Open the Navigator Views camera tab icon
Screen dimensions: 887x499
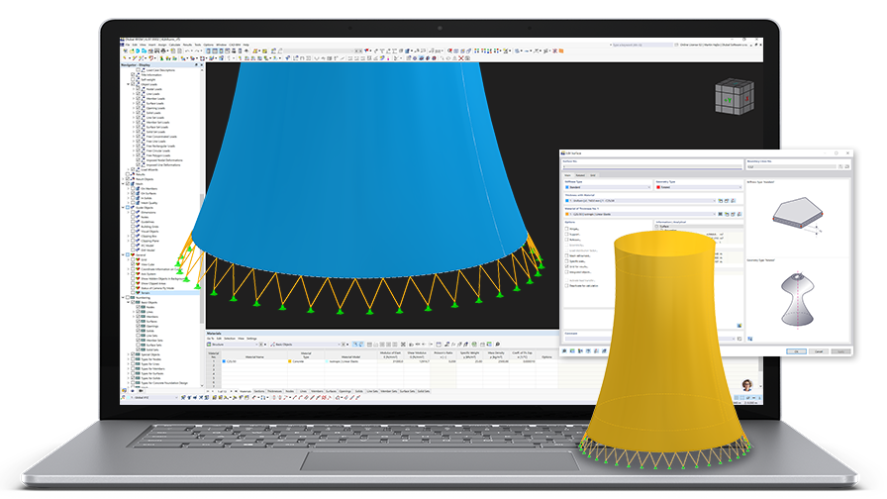141,390
